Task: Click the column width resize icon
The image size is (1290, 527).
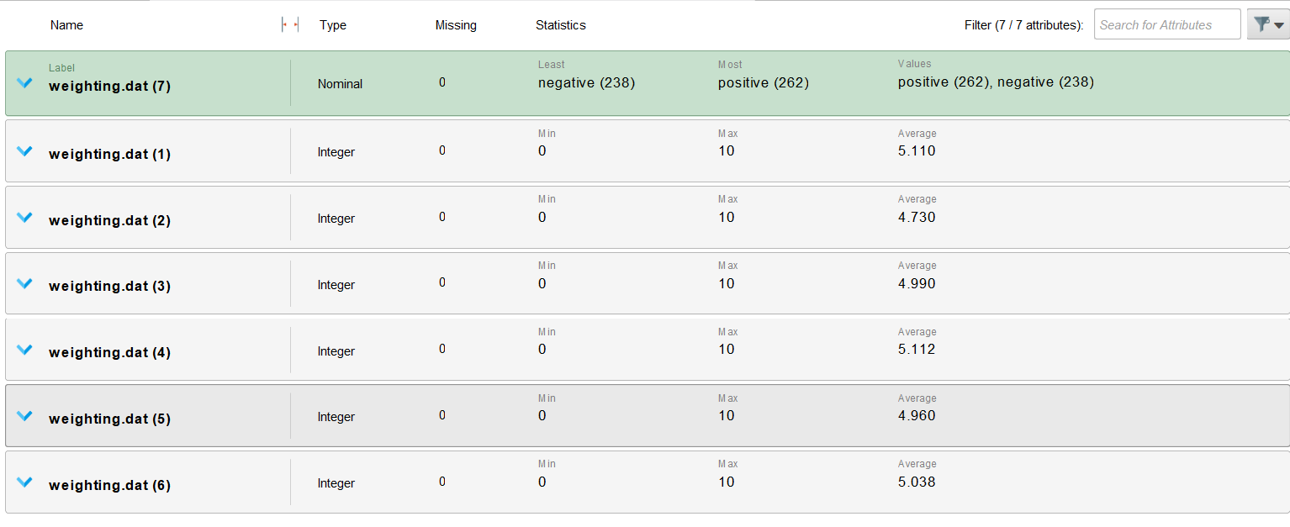Action: click(x=290, y=25)
